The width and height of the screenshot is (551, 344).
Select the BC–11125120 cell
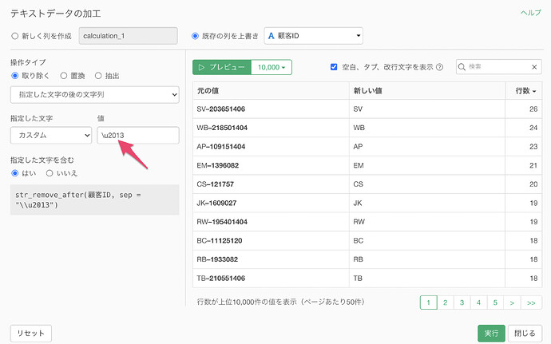tap(271, 241)
